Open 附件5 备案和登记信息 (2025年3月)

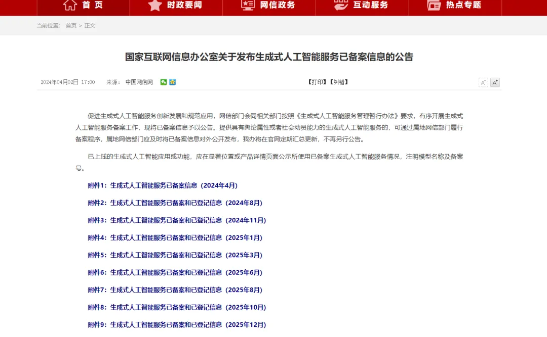click(x=175, y=255)
